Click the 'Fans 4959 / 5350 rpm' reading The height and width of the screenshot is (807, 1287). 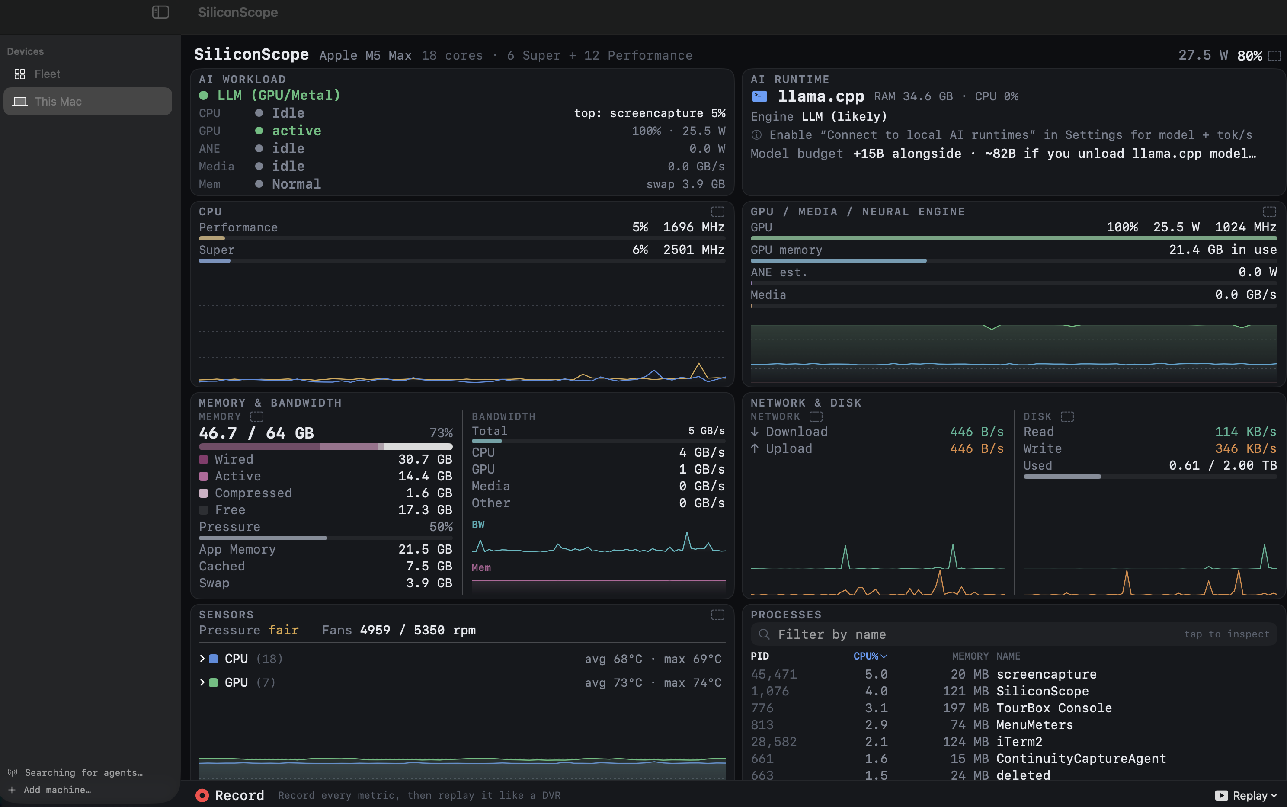[399, 631]
